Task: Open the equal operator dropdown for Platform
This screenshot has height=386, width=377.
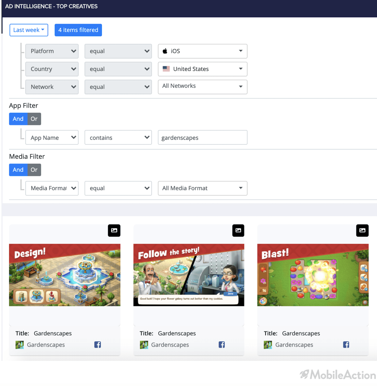Action: (118, 51)
